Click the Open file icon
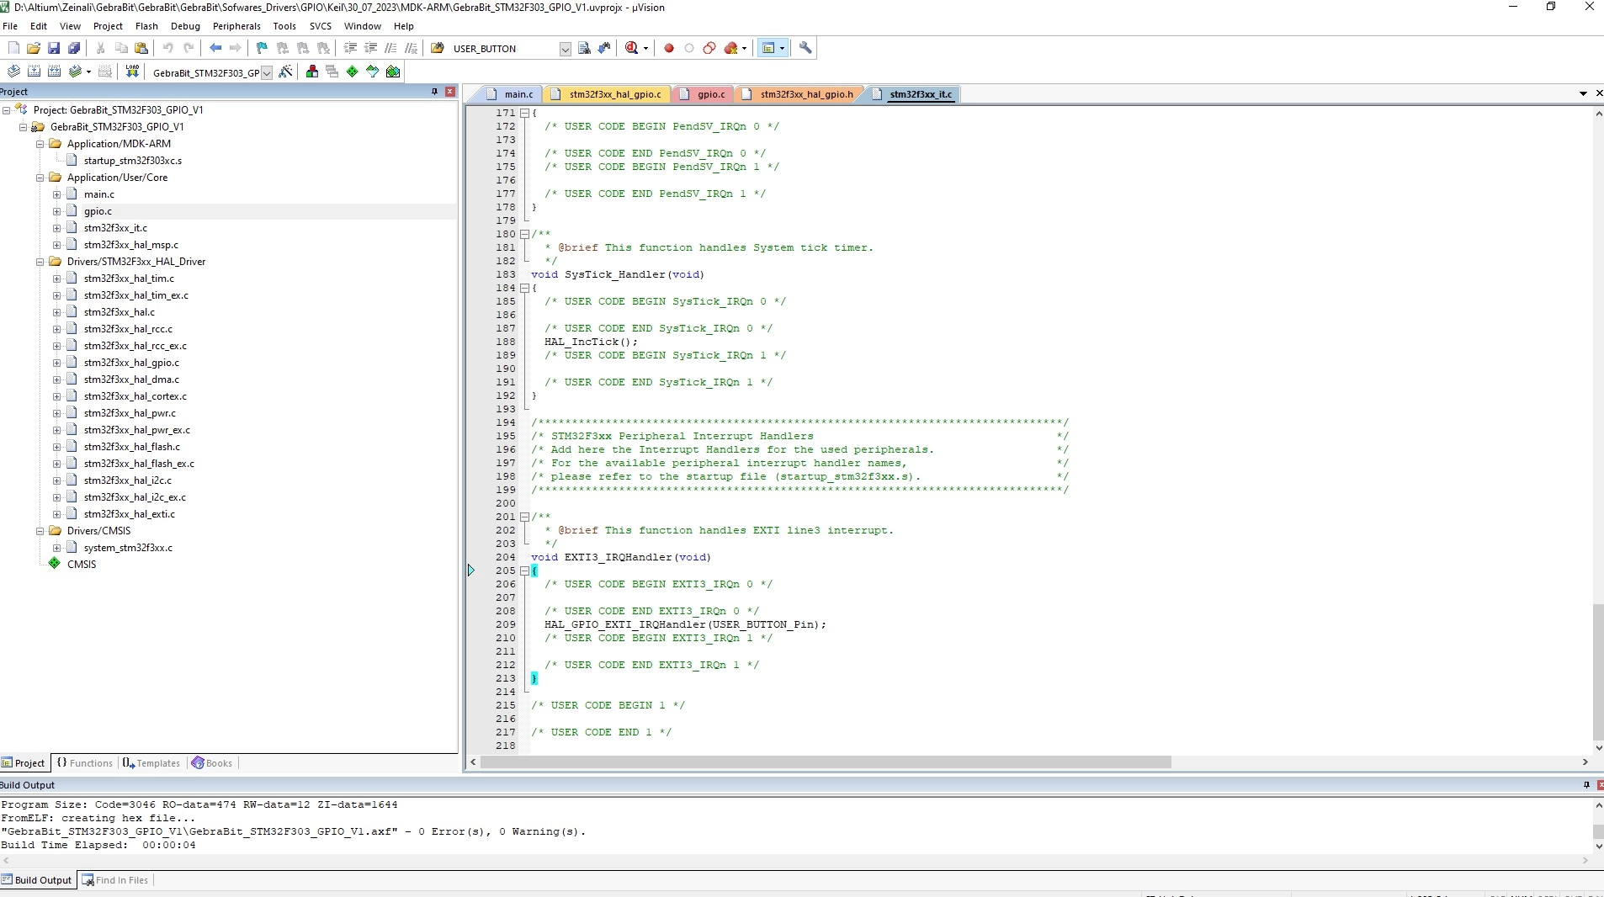 click(34, 48)
